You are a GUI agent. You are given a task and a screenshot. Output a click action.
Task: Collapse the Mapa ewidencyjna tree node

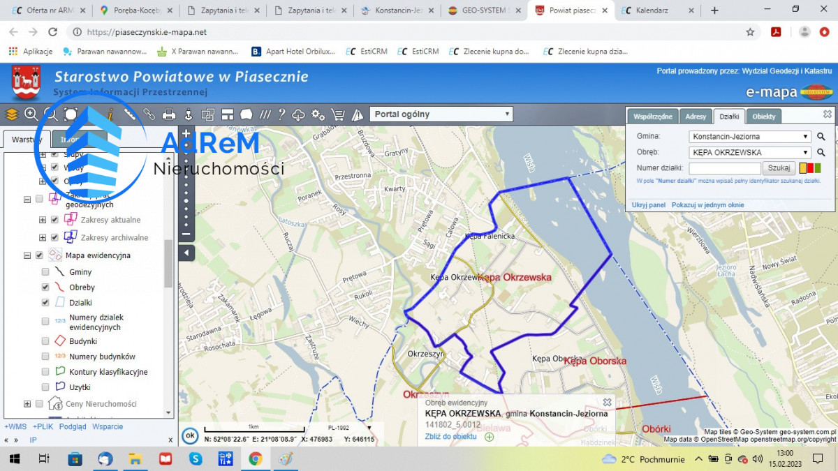(x=27, y=255)
